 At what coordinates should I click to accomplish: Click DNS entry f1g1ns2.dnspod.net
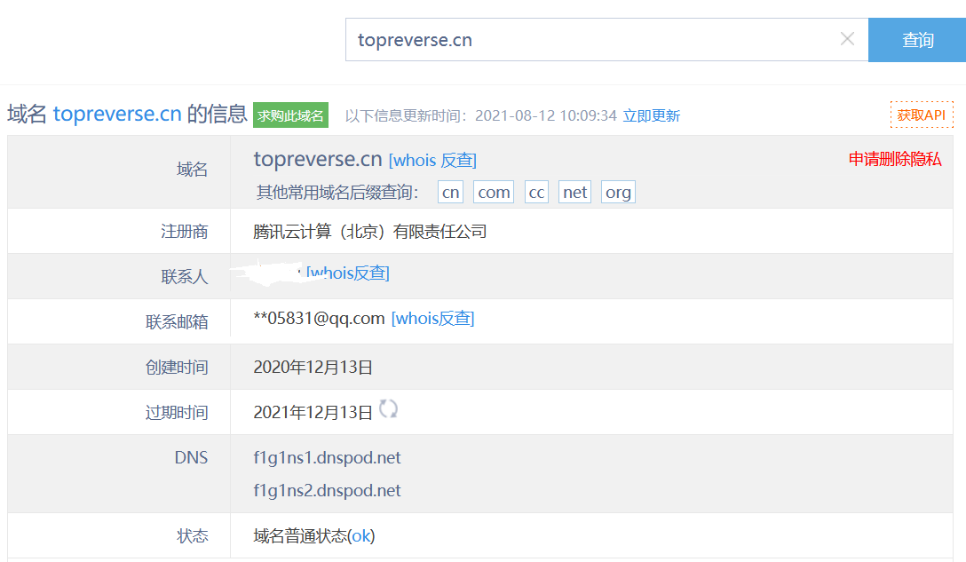(327, 490)
